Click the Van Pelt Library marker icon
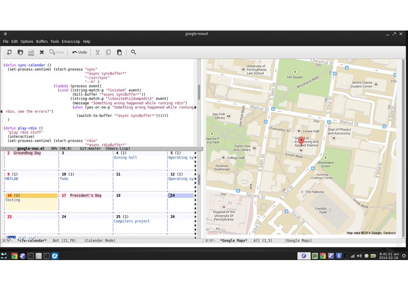Viewport: 408px width, 290px height. coord(229,116)
